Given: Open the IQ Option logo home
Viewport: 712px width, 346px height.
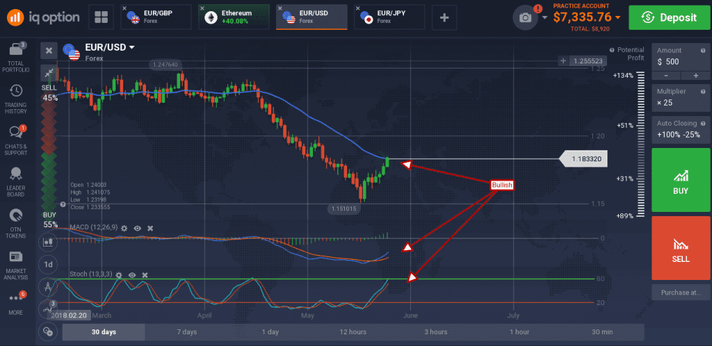Looking at the screenshot, I should tap(43, 17).
